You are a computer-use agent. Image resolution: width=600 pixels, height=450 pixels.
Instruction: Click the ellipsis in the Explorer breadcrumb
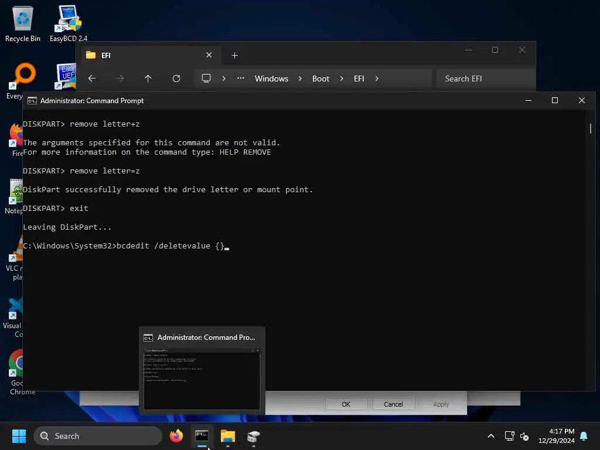240,78
